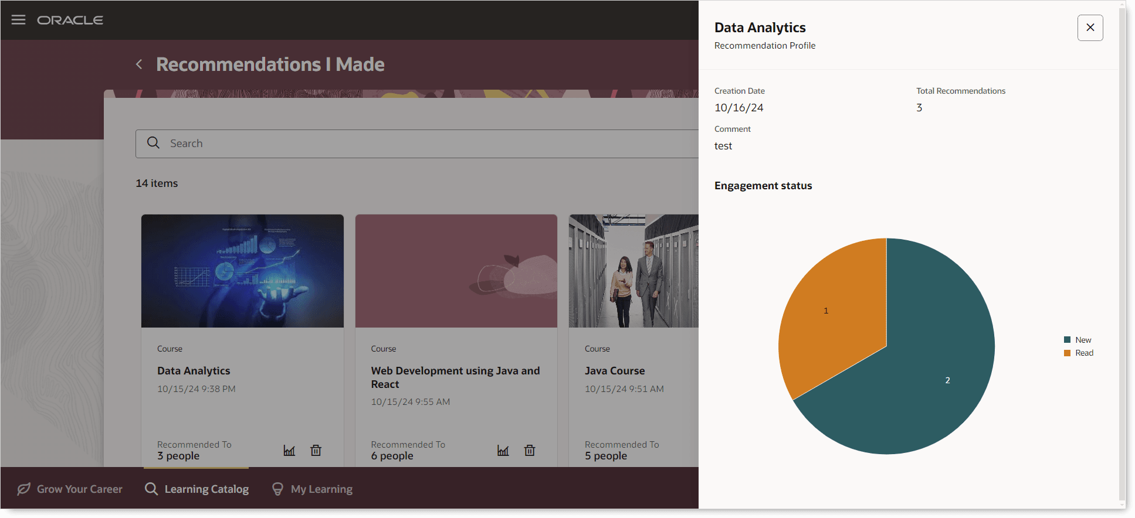Click the Recommendation Profile subtitle
1135x518 pixels.
coord(765,46)
